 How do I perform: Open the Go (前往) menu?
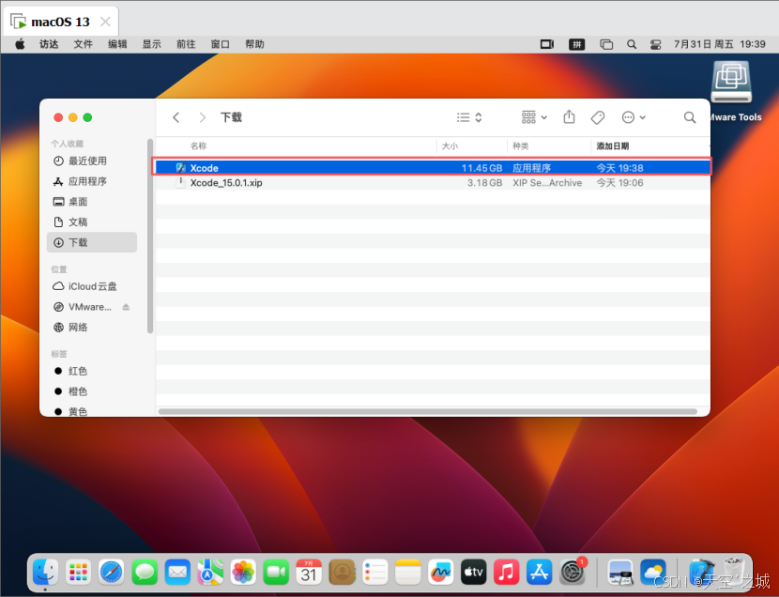click(186, 44)
